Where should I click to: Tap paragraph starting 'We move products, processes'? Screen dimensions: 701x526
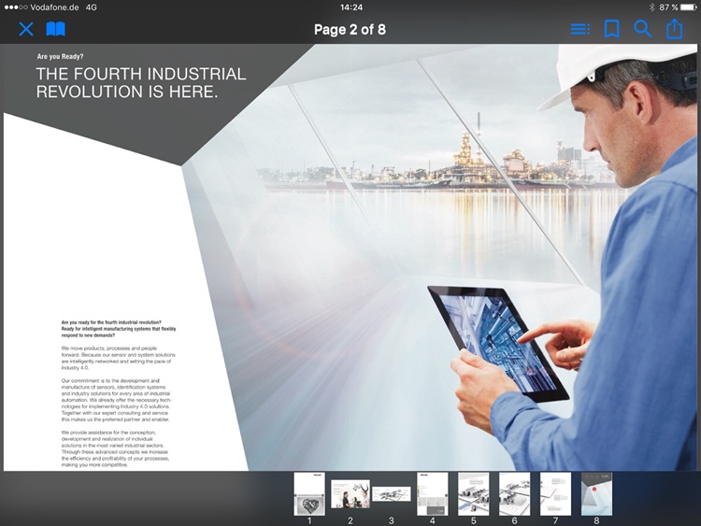click(x=118, y=358)
